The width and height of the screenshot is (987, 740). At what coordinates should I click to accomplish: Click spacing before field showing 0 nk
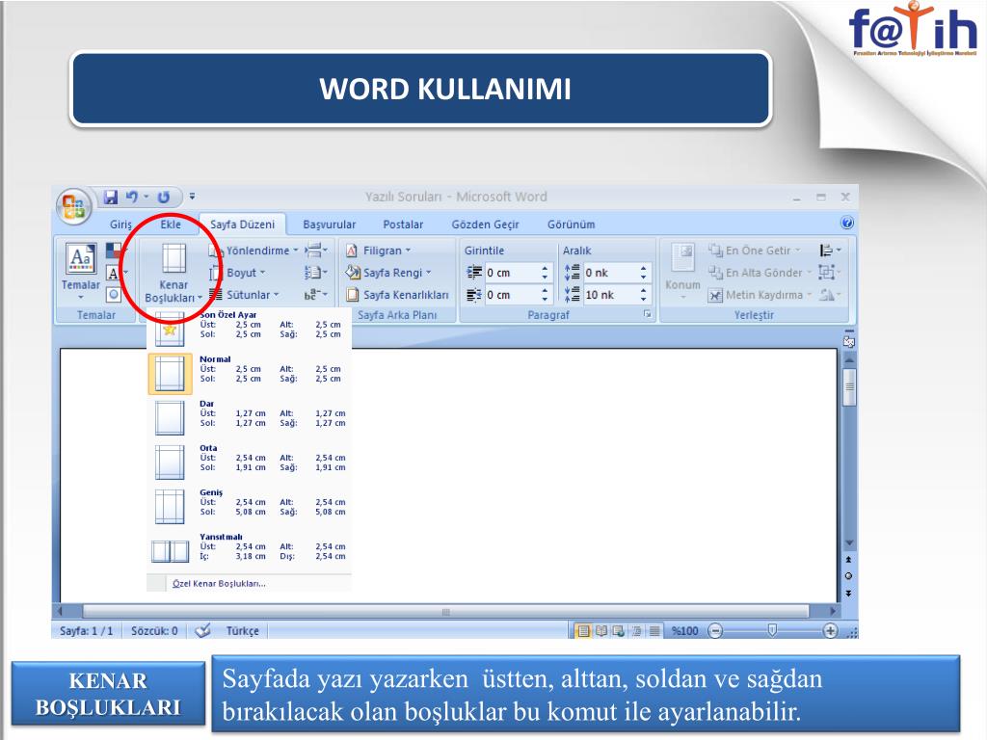tap(610, 273)
